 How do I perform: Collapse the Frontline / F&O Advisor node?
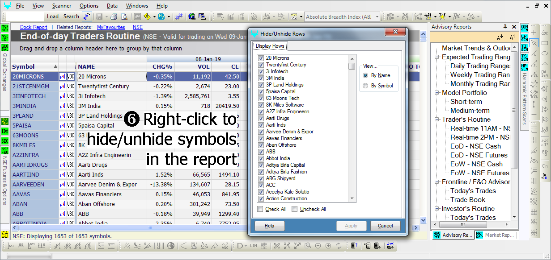(x=437, y=182)
